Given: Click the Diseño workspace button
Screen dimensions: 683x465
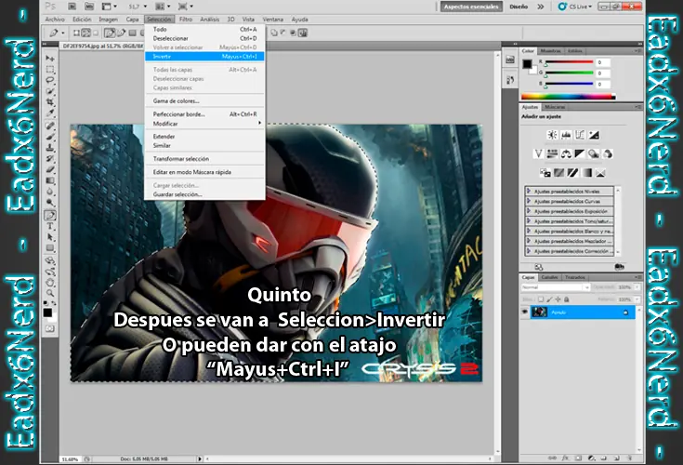Looking at the screenshot, I should tap(519, 7).
